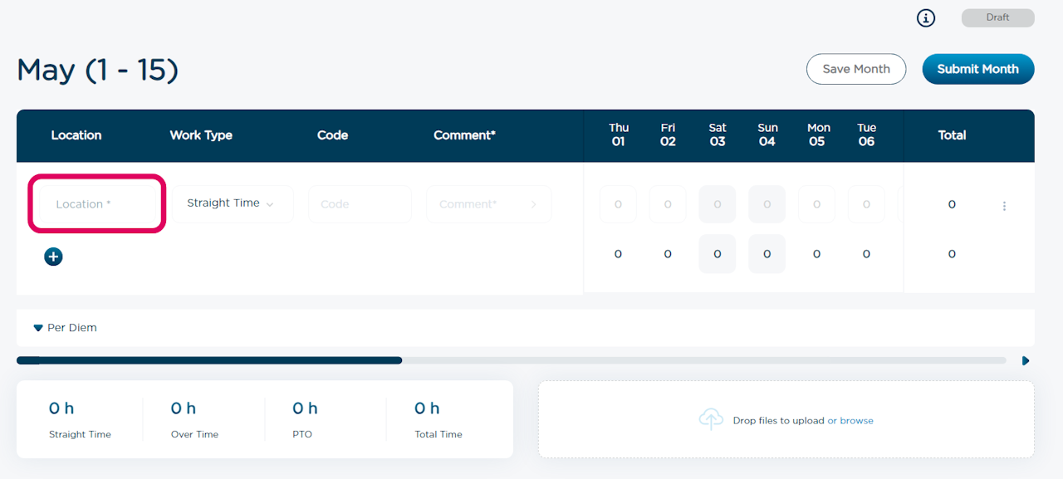Submit the month's timesheet
The width and height of the screenshot is (1063, 479).
(977, 69)
